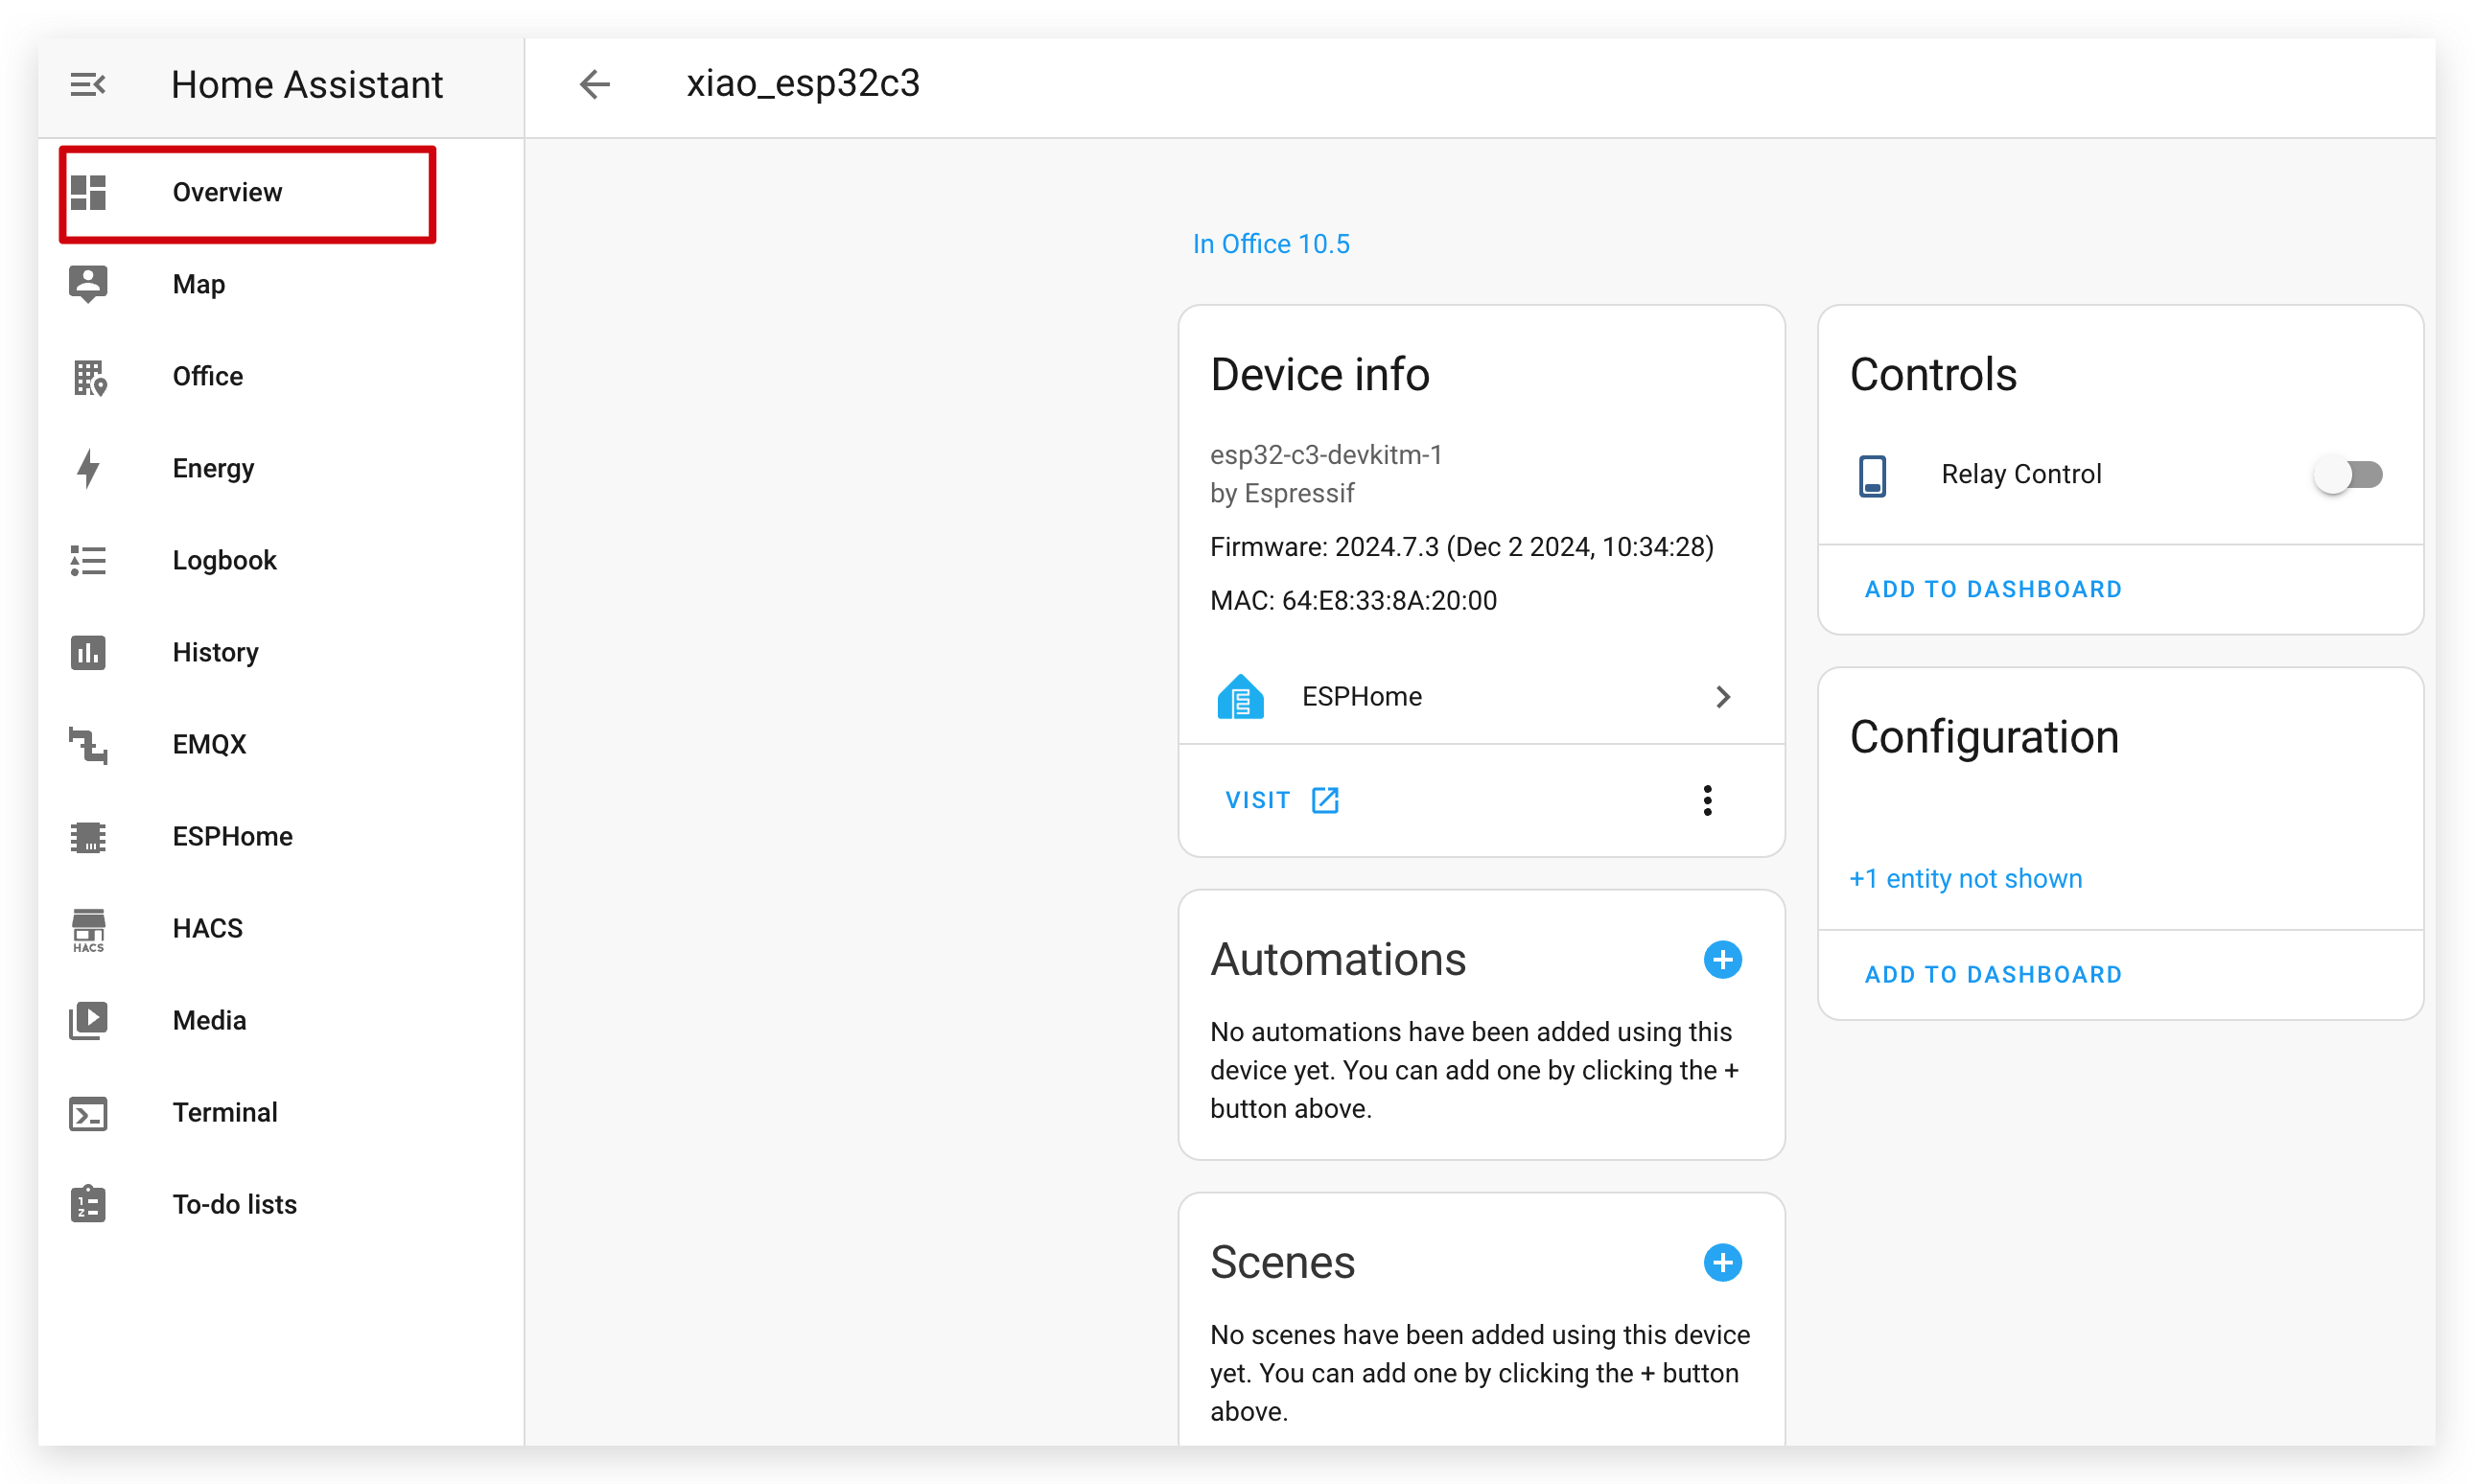Click the Office building icon
2474x1484 pixels.
tap(89, 377)
